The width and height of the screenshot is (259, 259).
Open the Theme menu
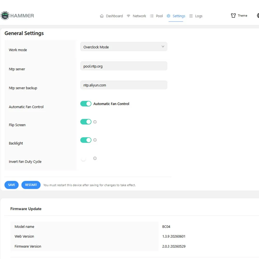tap(239, 16)
